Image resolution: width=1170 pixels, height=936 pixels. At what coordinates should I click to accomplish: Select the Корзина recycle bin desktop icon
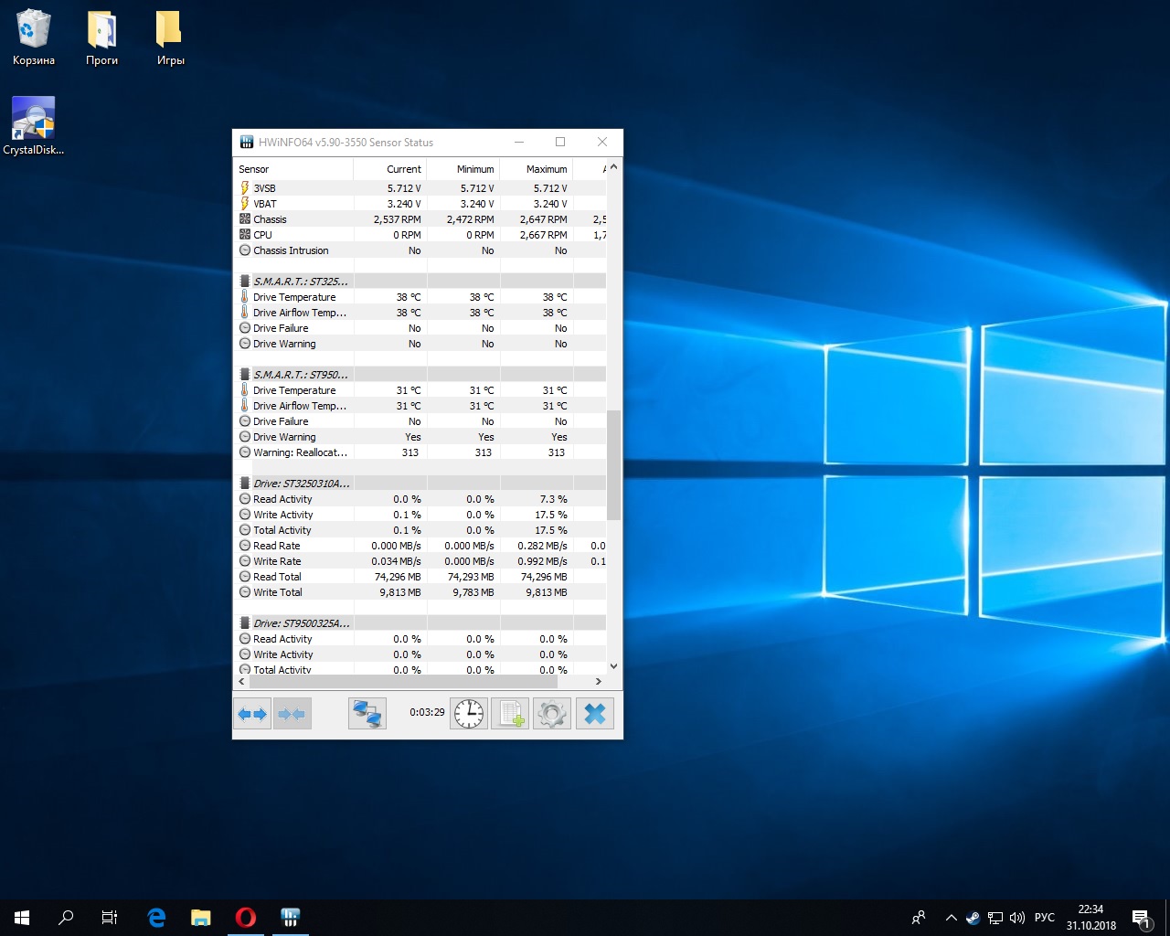[34, 38]
